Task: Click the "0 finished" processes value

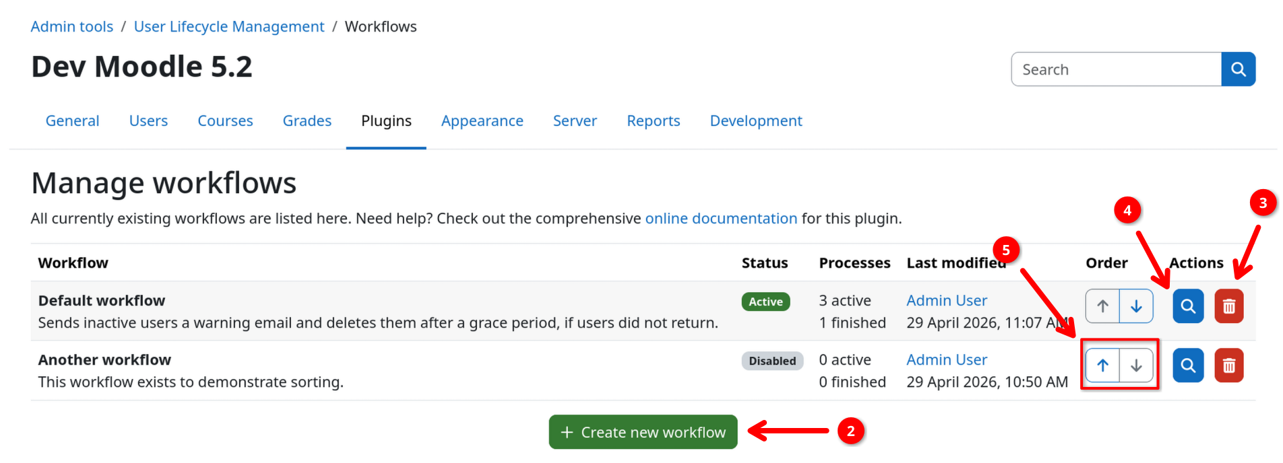Action: coord(852,382)
